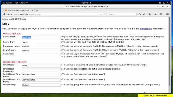Click the Initial User's First Name field
The image size is (173, 97).
pos(41,75)
